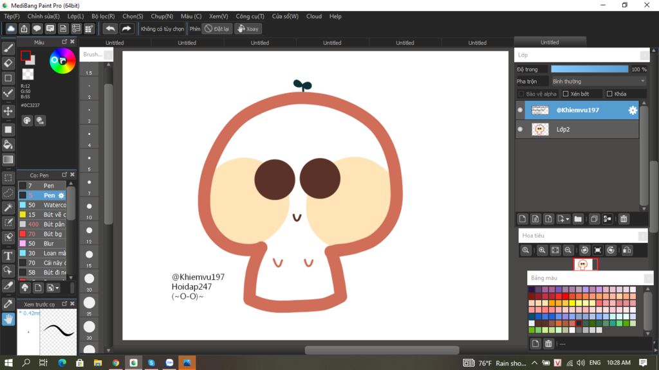Image resolution: width=659 pixels, height=370 pixels.
Task: Show hidden system tray icons chevron
Action: 534,363
